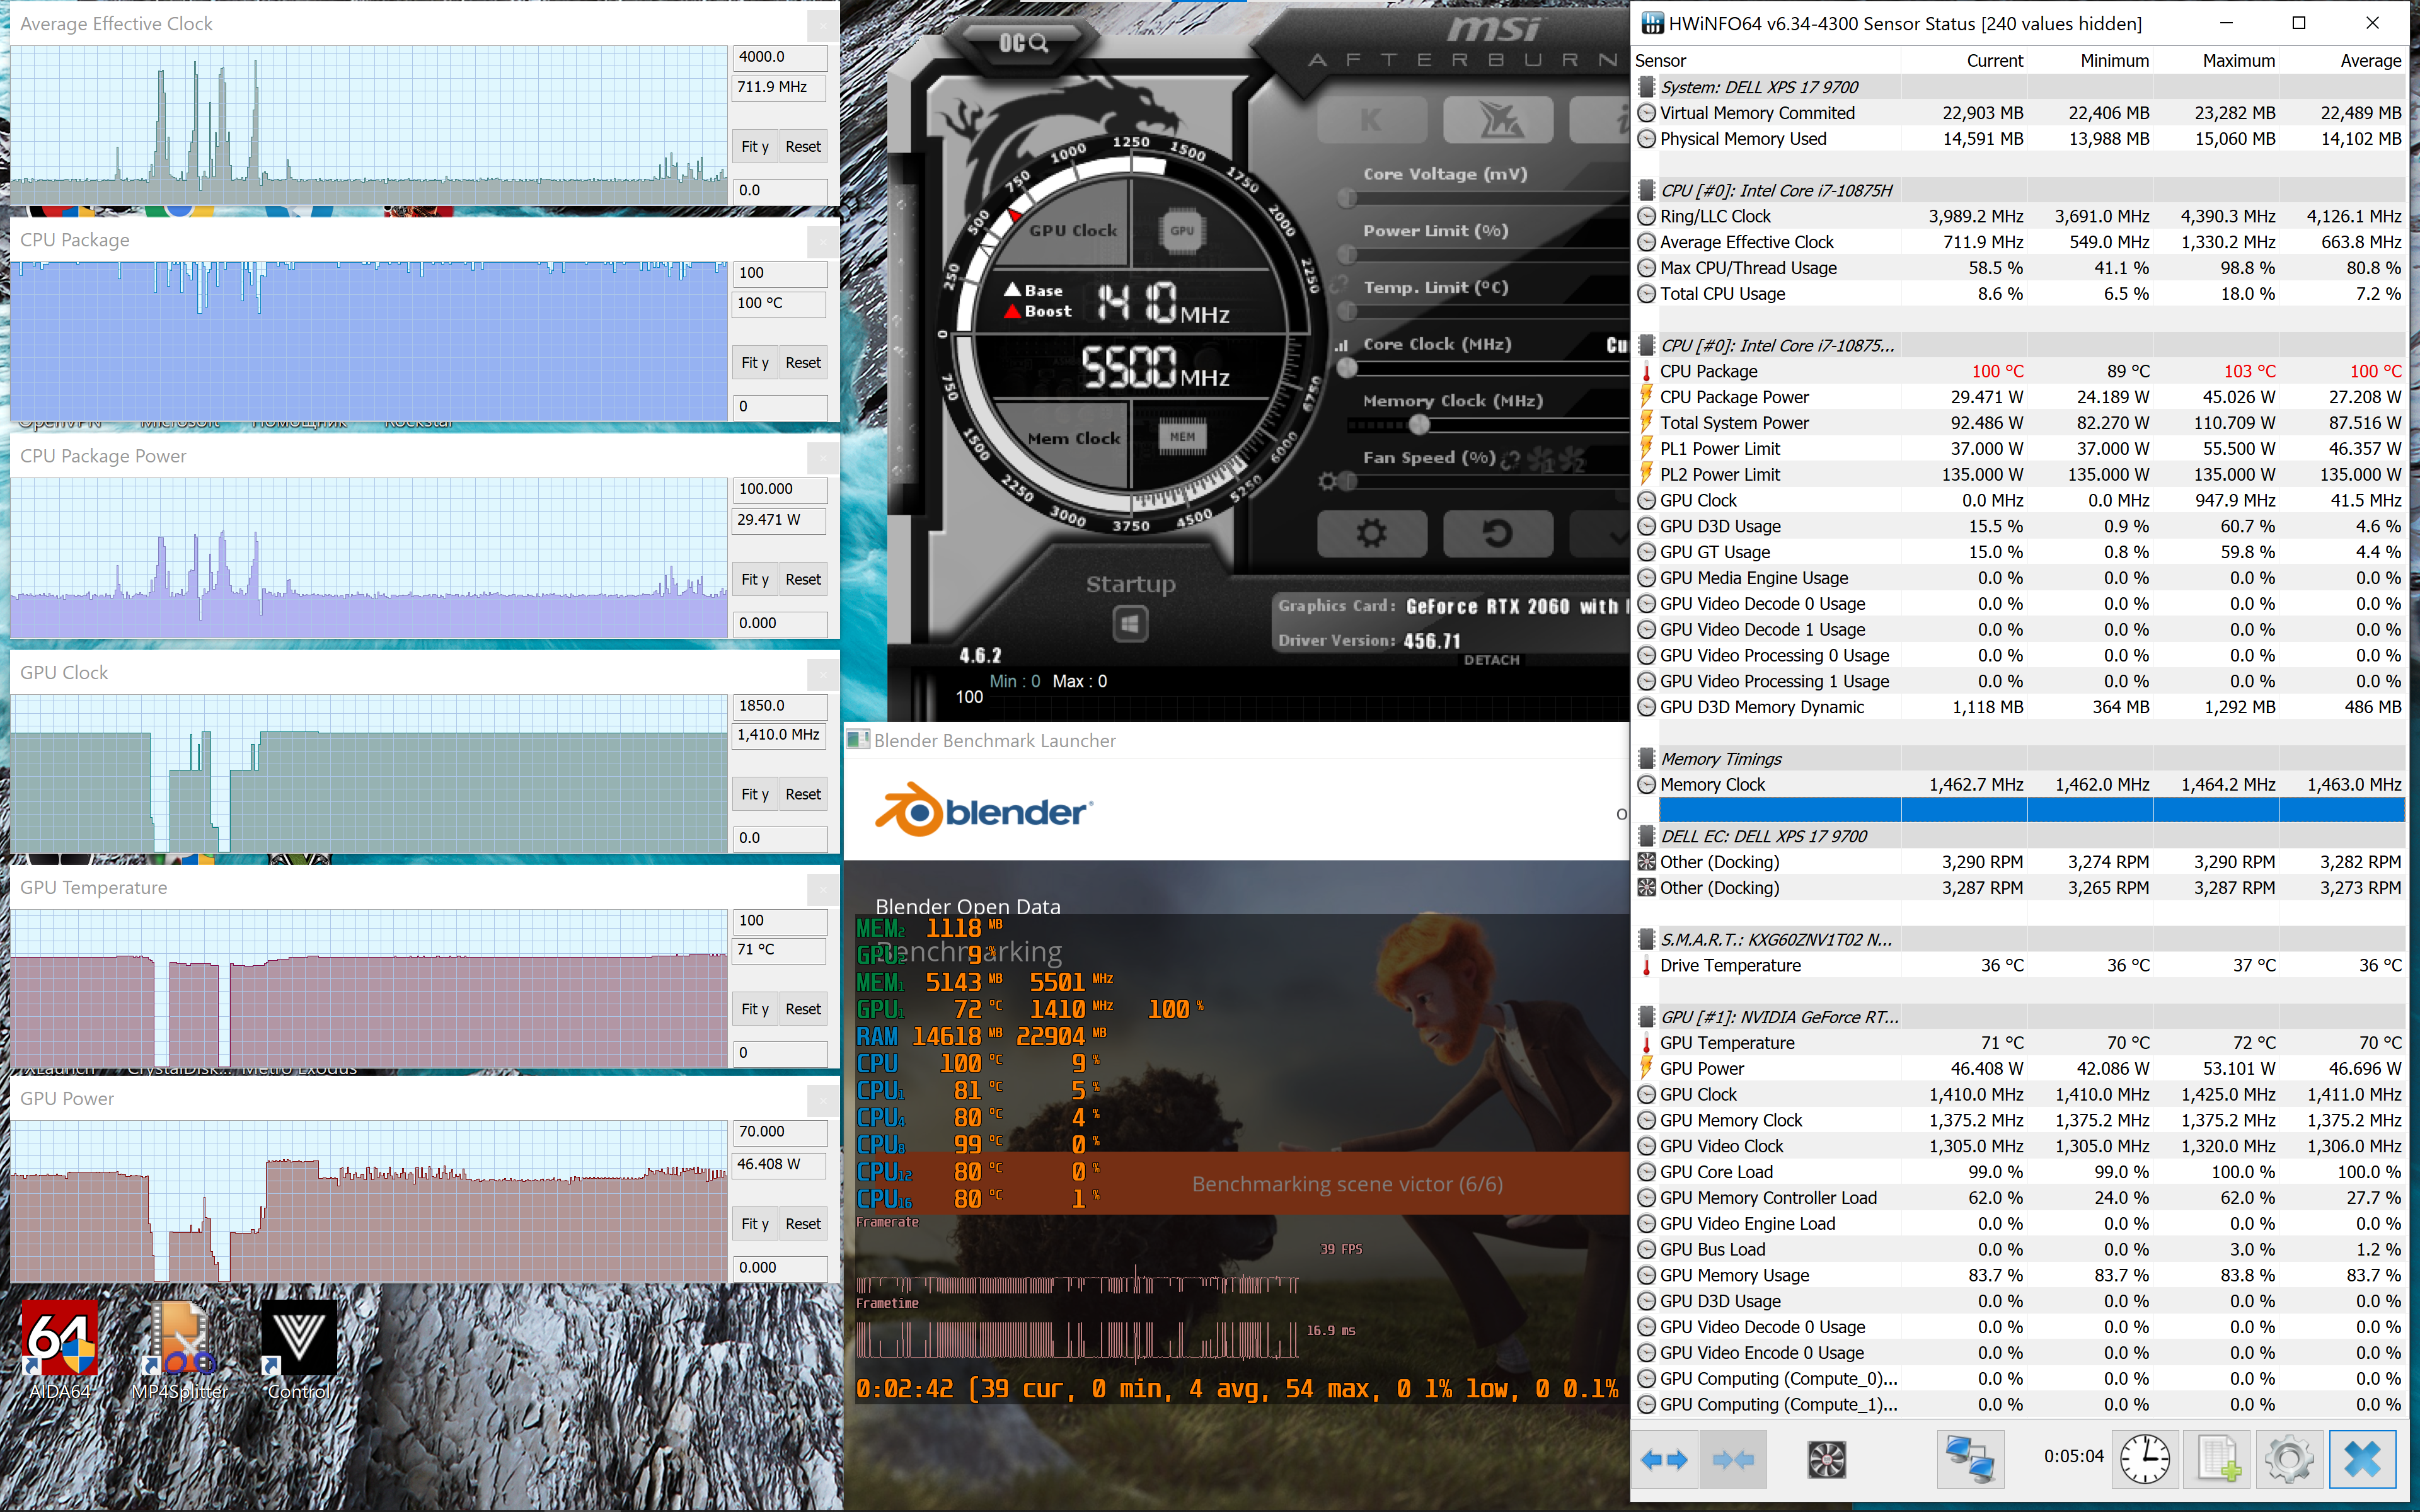2420x1512 pixels.
Task: Click Blender logo in launcher
Action: pyautogui.click(x=984, y=810)
